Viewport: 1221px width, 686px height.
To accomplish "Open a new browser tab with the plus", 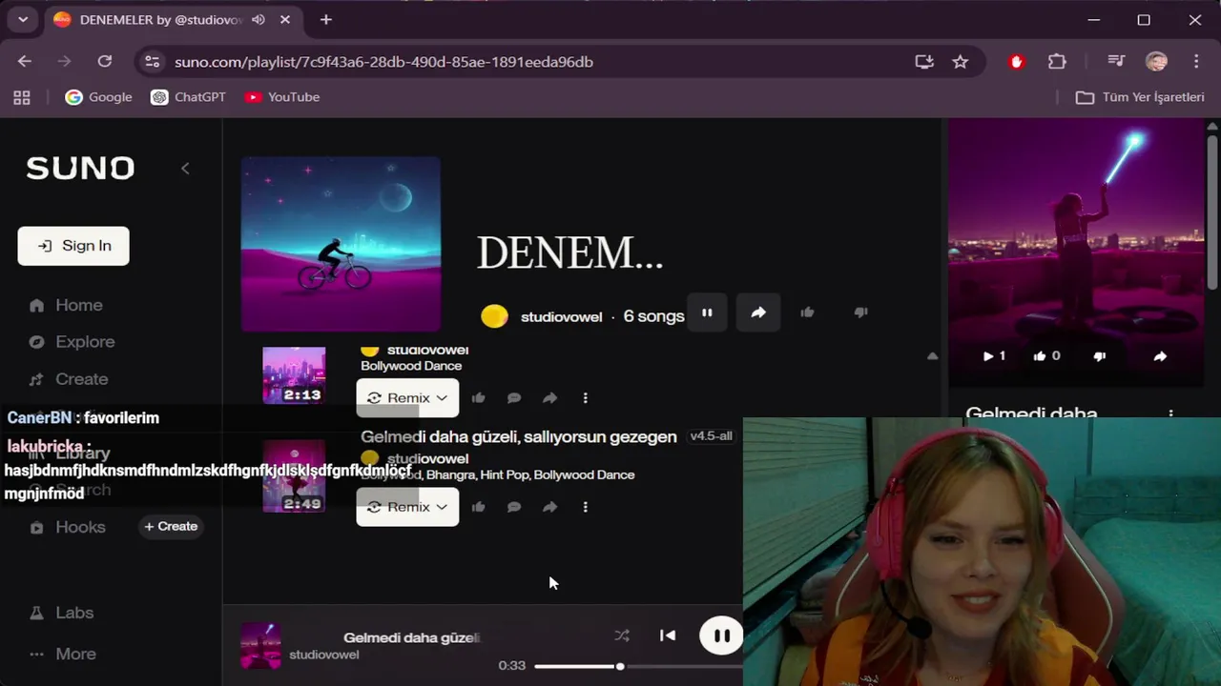I will tap(326, 19).
